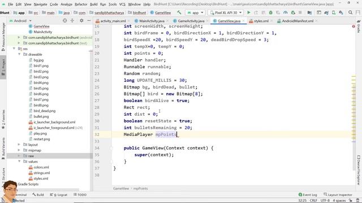Expand the layout folder
The width and height of the screenshot is (362, 203).
pos(19,144)
